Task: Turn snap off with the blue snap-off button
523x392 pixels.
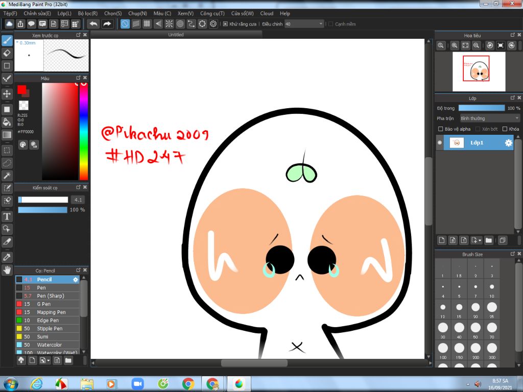Action: pyautogui.click(x=125, y=24)
